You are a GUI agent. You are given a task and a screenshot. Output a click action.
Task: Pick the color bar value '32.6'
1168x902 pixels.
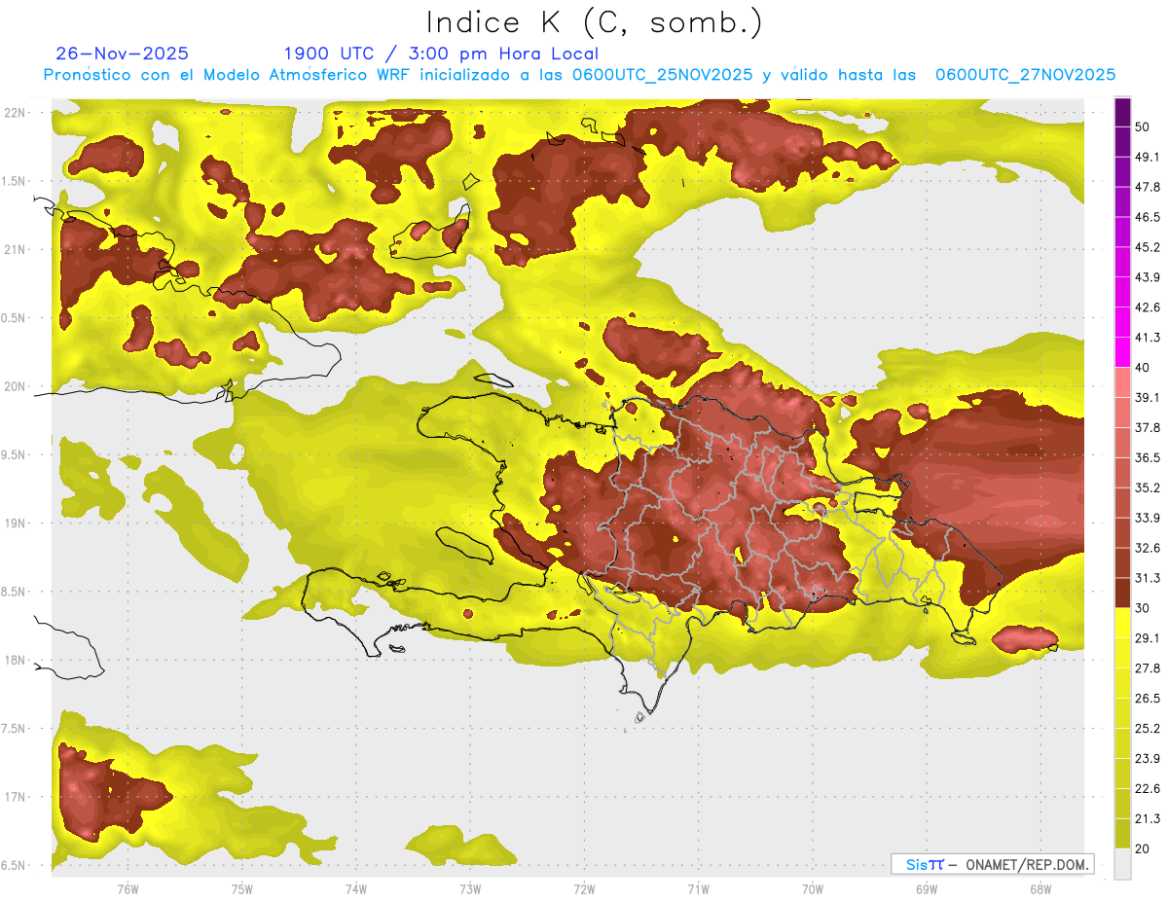tap(1148, 548)
